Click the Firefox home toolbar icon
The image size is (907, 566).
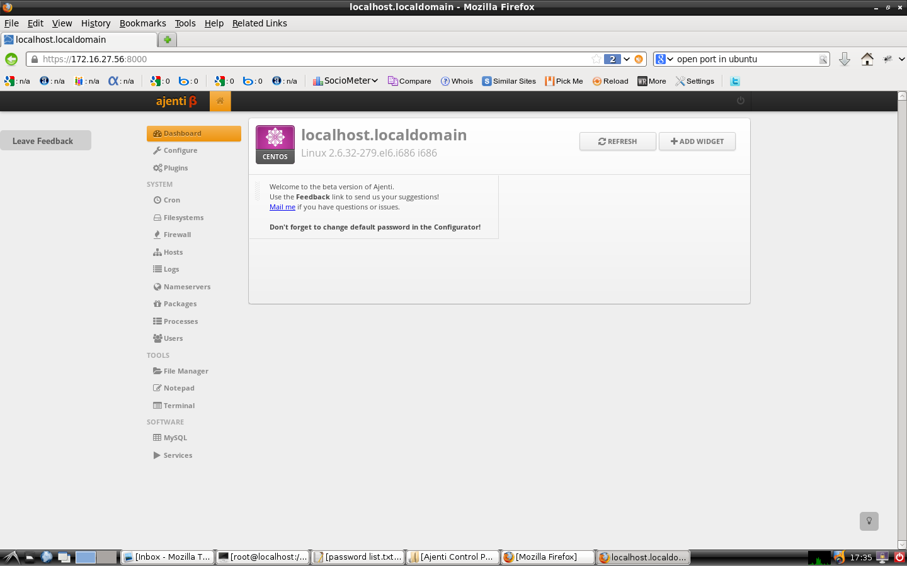[867, 59]
